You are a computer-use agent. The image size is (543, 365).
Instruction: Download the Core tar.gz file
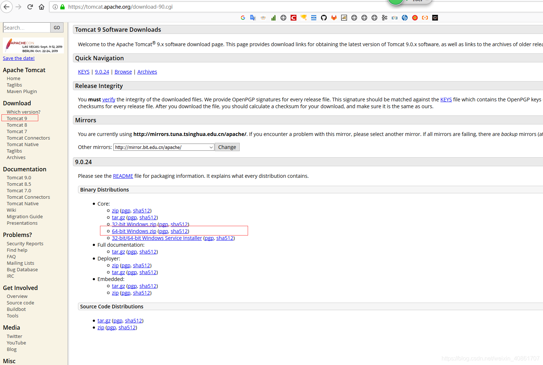(x=118, y=217)
